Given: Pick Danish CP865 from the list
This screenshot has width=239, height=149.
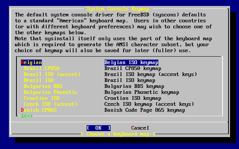Looking at the screenshot, I should (39, 110).
